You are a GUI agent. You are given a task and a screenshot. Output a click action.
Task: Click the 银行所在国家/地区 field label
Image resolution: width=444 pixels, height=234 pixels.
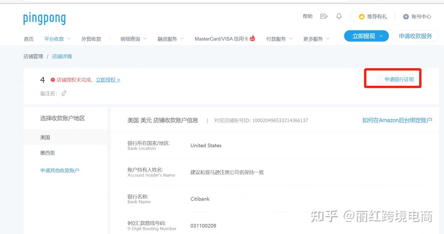point(149,143)
